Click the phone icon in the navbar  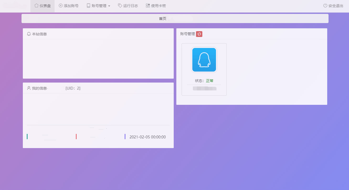click(x=88, y=6)
